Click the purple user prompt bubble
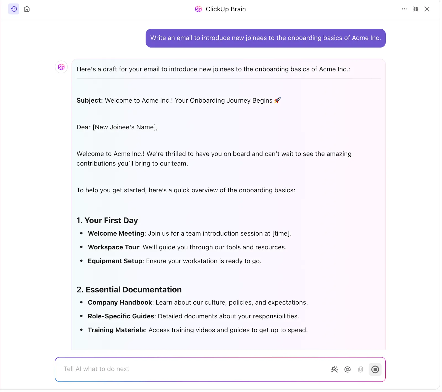The image size is (442, 392). pyautogui.click(x=265, y=38)
